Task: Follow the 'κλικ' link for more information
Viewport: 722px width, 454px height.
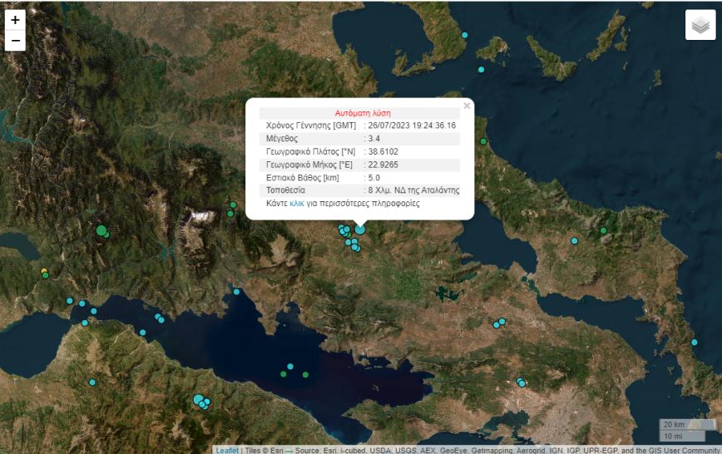Action: click(x=297, y=203)
